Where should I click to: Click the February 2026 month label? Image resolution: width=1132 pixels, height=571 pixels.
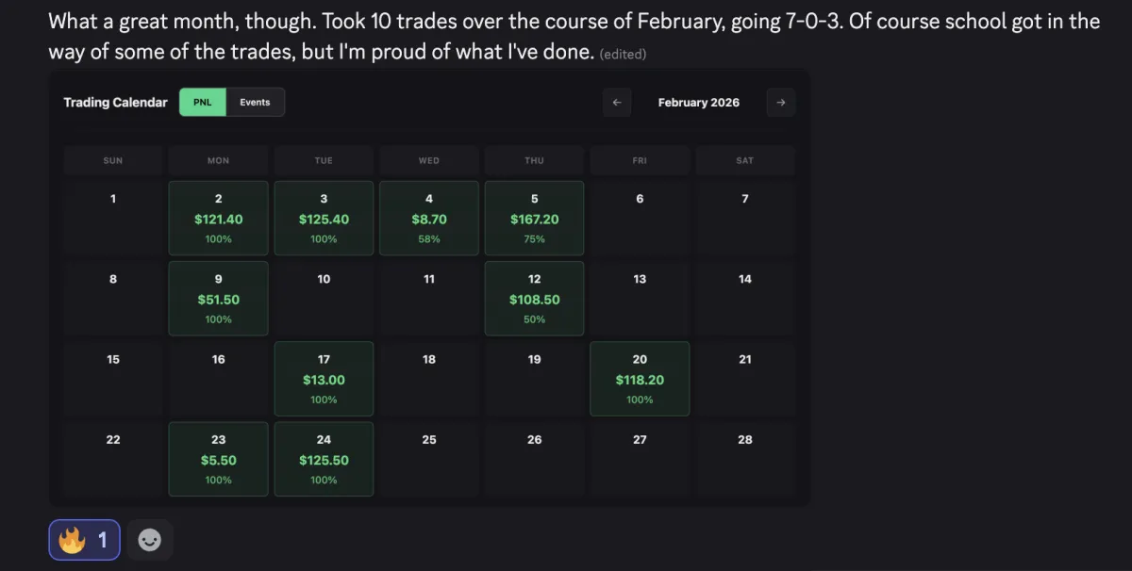coord(698,103)
